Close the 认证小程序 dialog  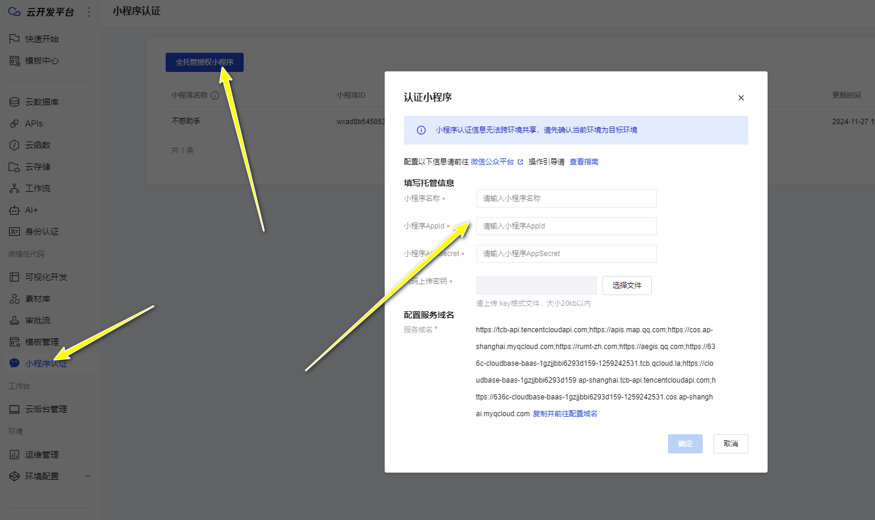point(741,98)
